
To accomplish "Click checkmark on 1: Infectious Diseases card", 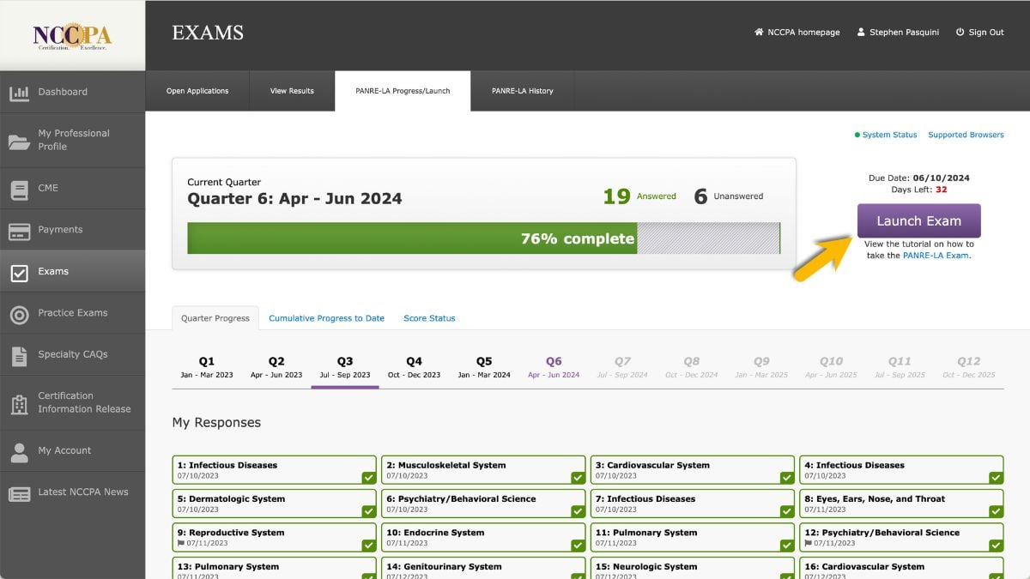I will tap(368, 478).
